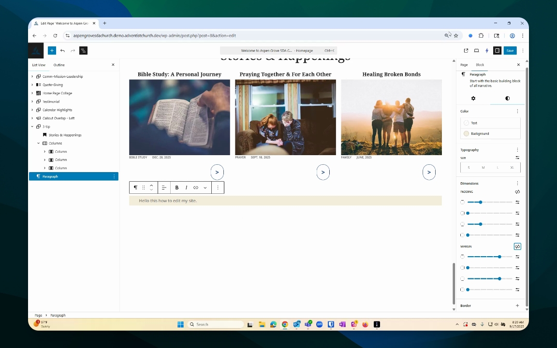Image resolution: width=557 pixels, height=348 pixels.
Task: Open the block Styles half-circle tab
Action: click(x=507, y=98)
